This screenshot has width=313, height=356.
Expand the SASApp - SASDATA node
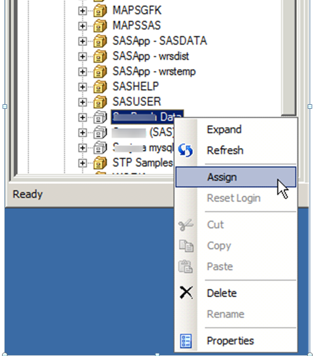tap(82, 41)
